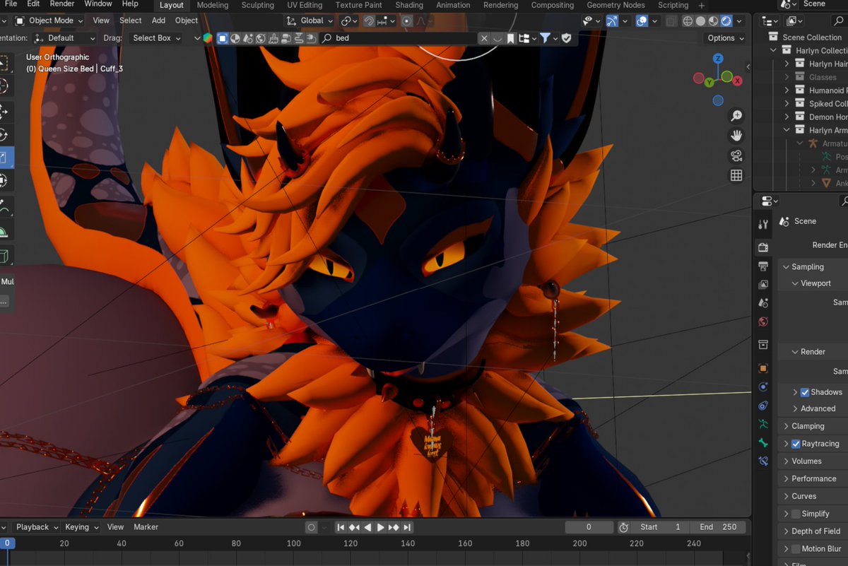Select material preview viewport shading
This screenshot has height=566, width=848.
point(713,21)
